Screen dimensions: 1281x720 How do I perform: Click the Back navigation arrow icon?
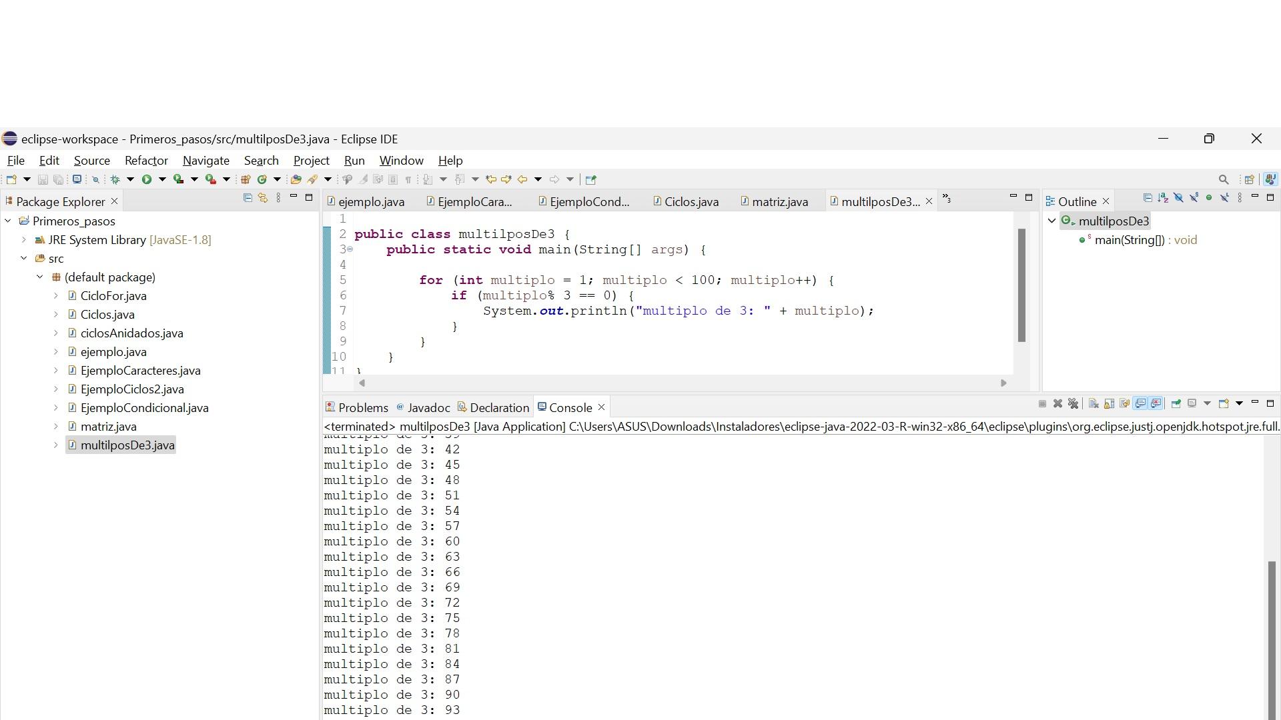tap(522, 179)
